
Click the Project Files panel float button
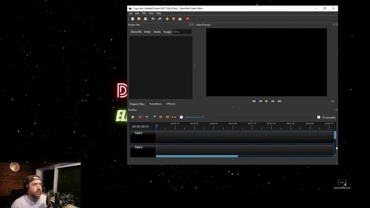(x=190, y=25)
